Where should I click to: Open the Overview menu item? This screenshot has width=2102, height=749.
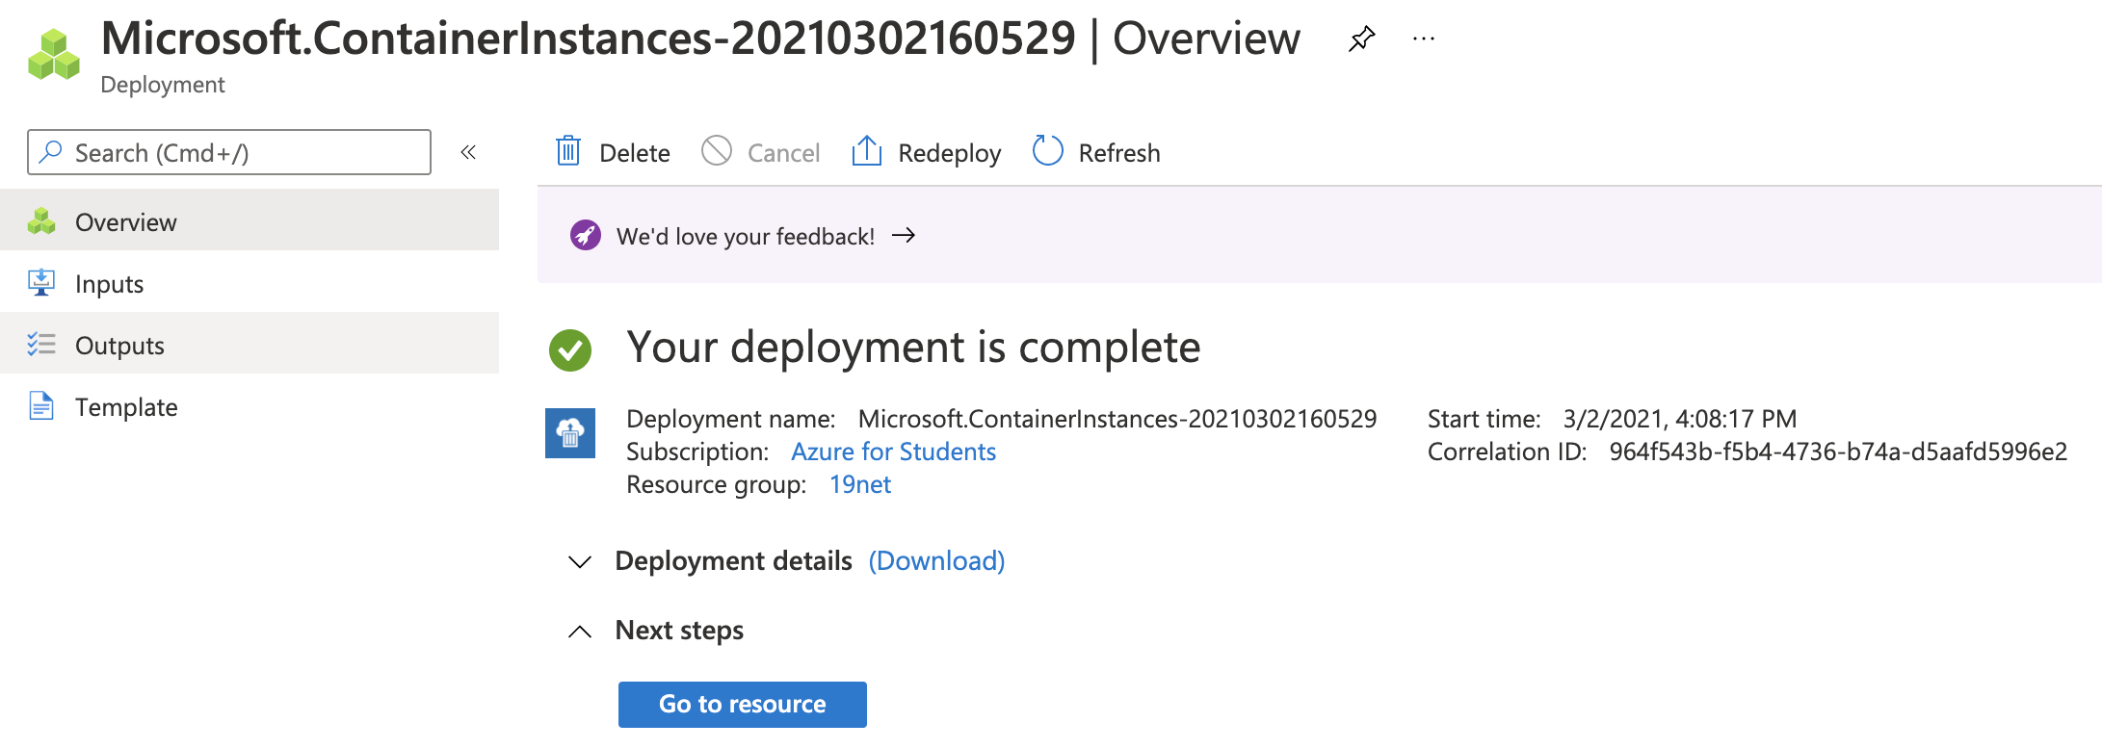[x=250, y=221]
